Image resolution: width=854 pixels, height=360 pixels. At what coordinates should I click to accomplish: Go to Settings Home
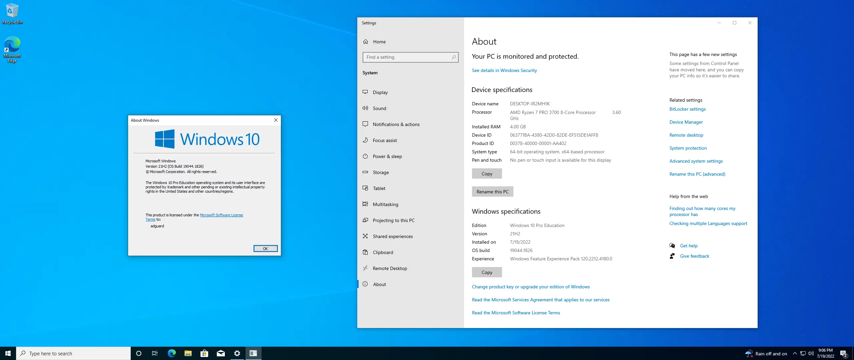tap(379, 41)
